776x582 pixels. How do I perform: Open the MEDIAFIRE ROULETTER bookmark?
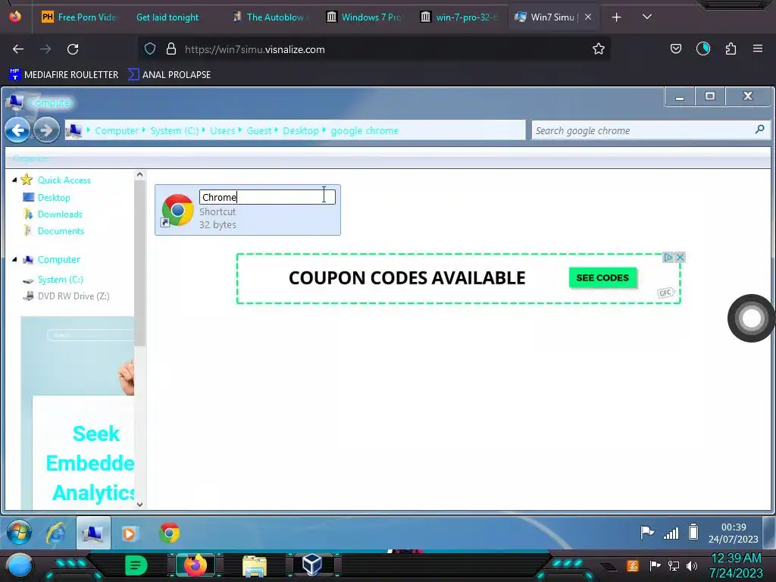coord(64,75)
